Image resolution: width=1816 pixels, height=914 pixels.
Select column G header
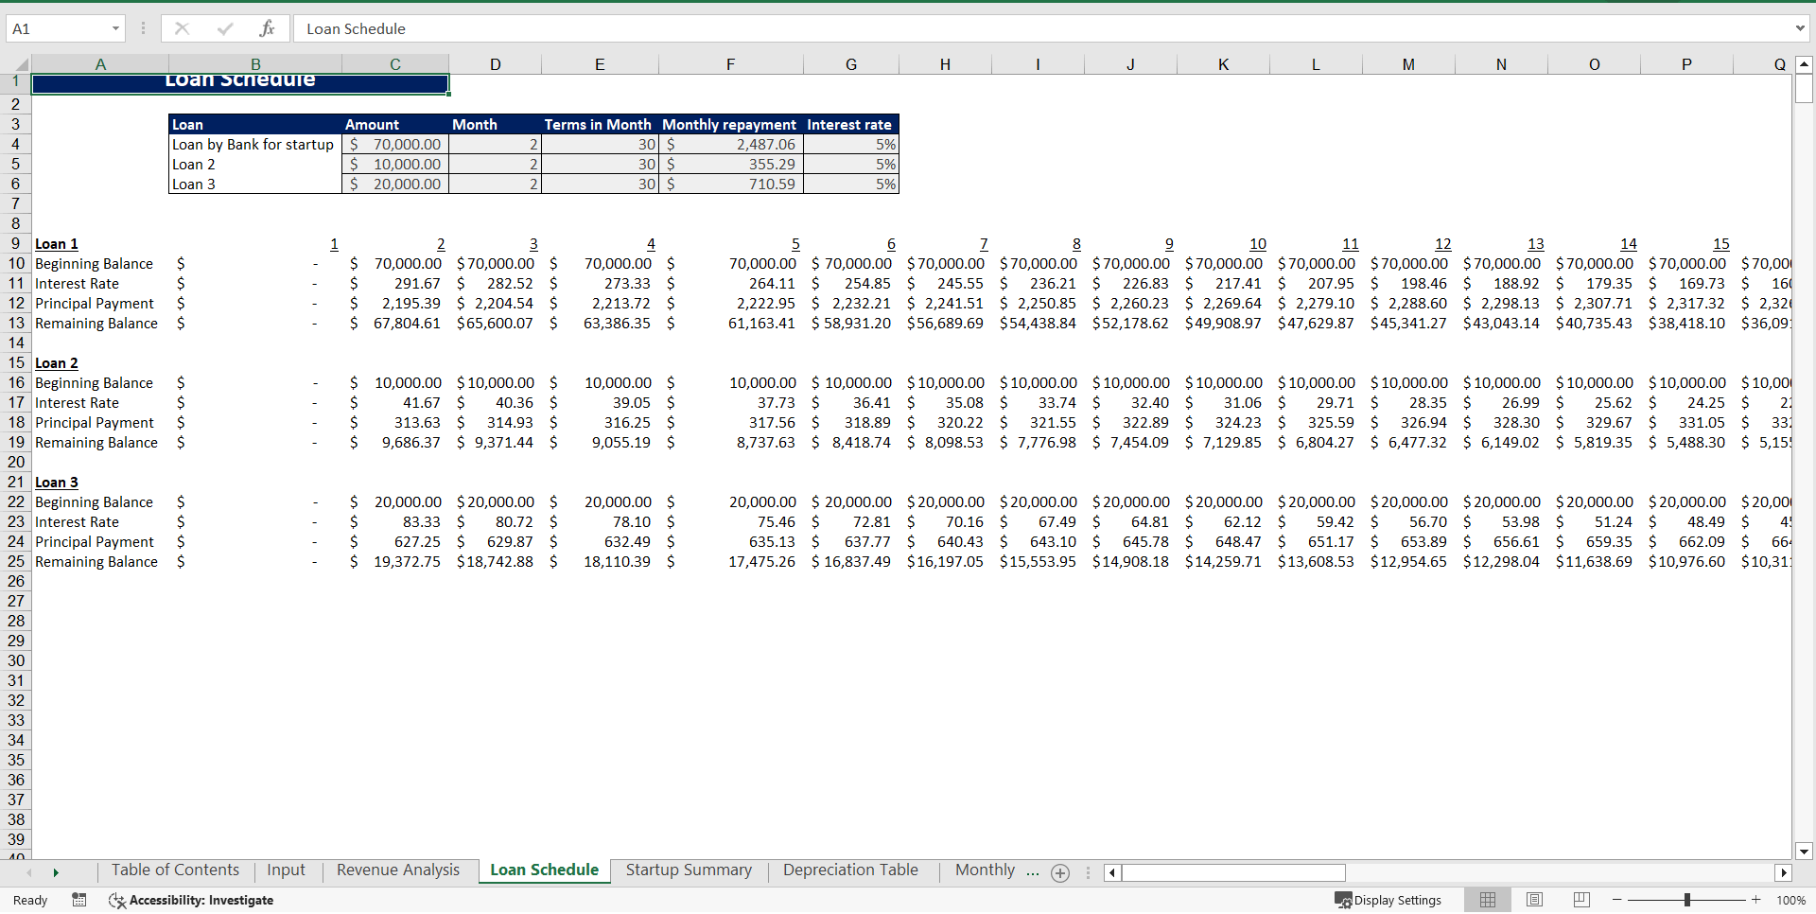click(x=851, y=64)
